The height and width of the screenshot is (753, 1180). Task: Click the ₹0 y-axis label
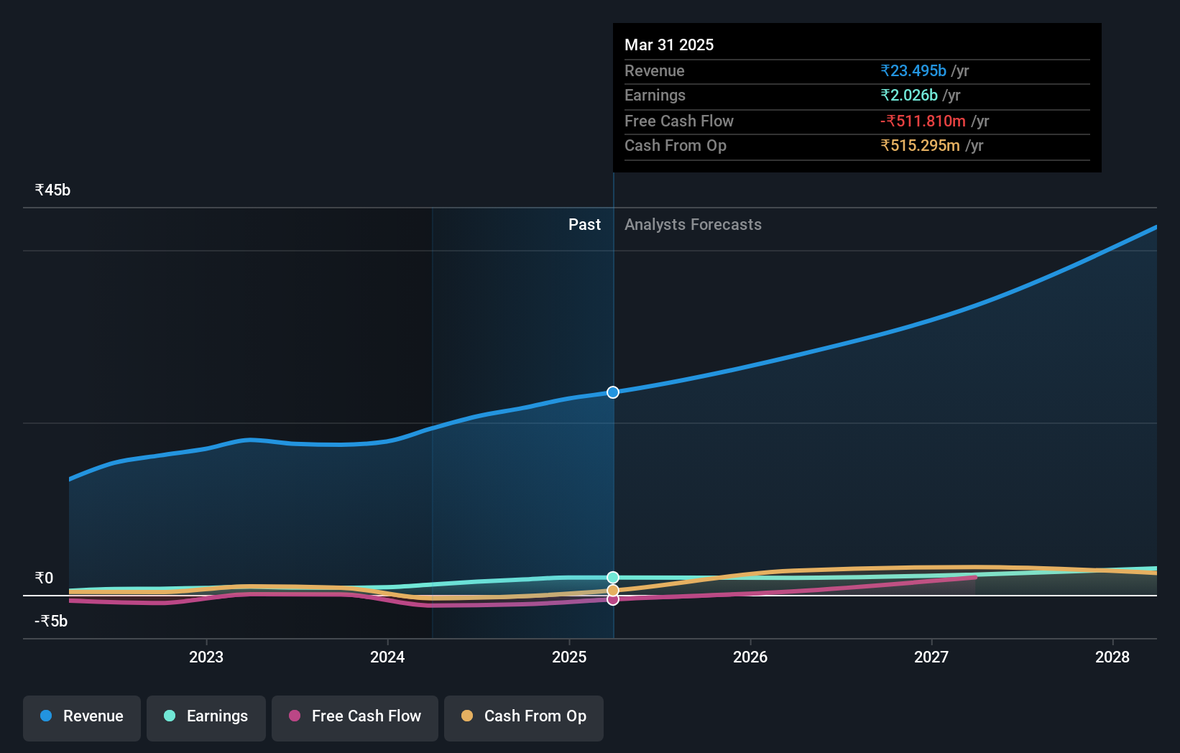pos(44,578)
